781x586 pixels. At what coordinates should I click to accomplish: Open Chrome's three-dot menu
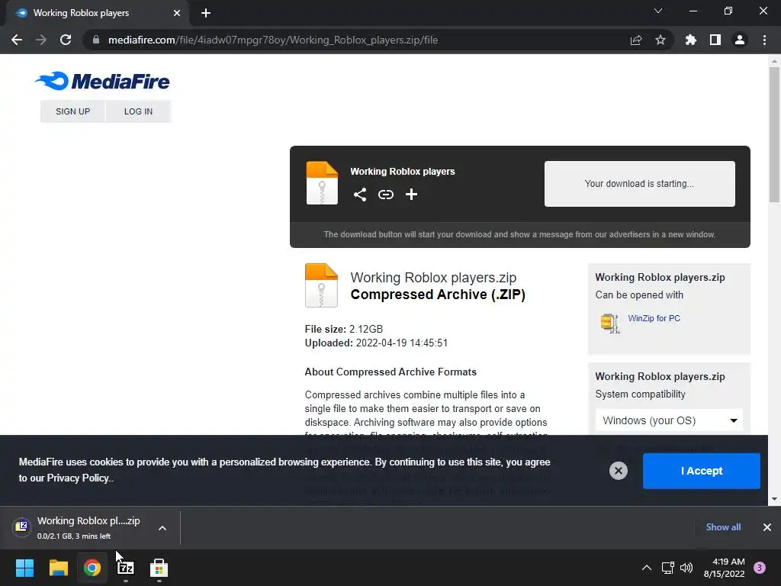click(x=764, y=40)
